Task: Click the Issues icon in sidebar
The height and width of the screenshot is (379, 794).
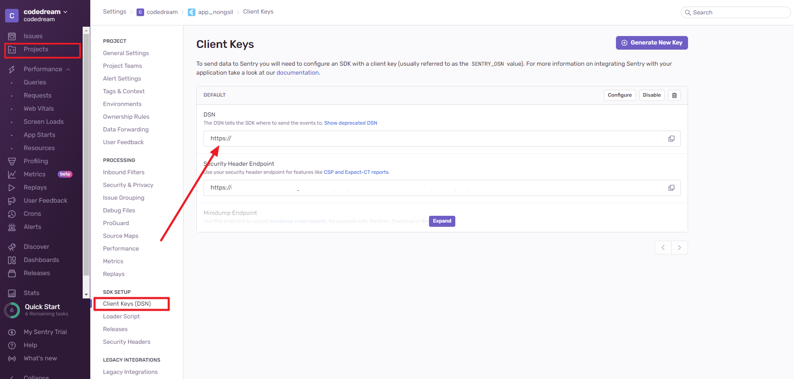Action: (x=12, y=36)
